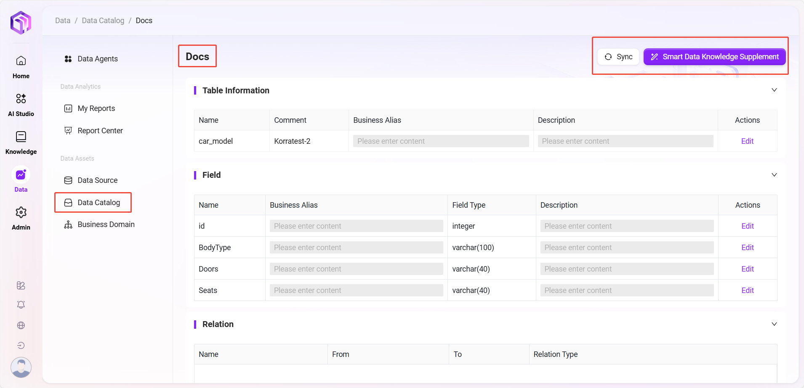Click the Sync button
Screen dimensions: 804x388
[x=618, y=57]
